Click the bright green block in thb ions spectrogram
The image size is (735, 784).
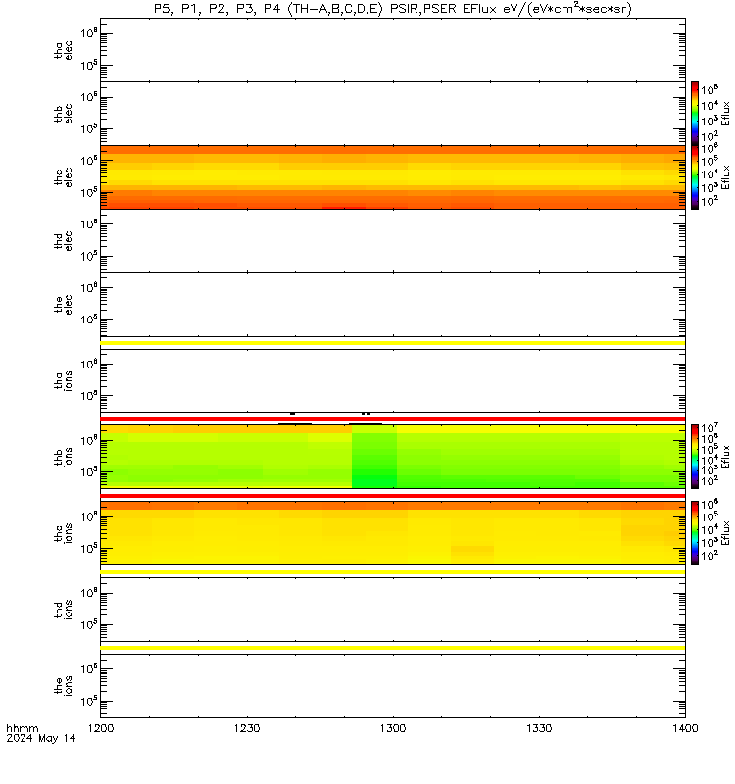tap(374, 457)
